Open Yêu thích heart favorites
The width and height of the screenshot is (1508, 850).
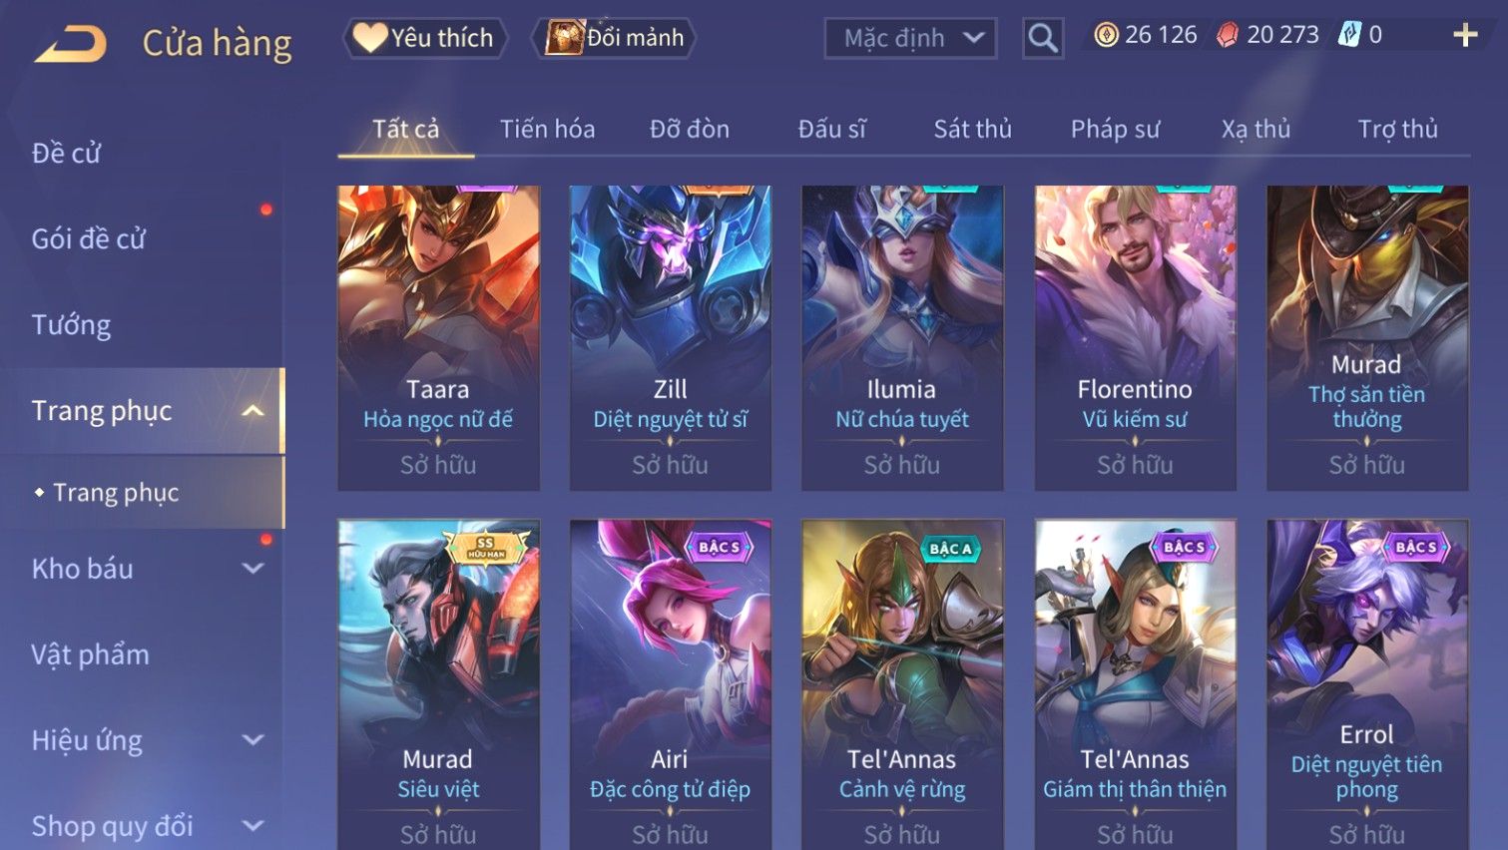pos(425,38)
